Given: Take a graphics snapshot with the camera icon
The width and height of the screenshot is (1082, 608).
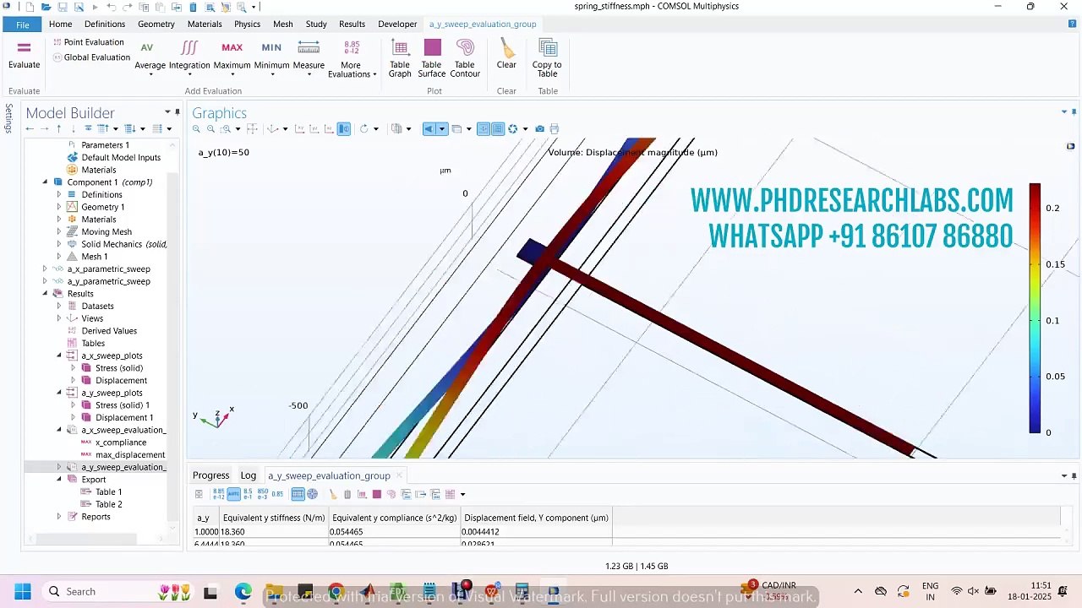Looking at the screenshot, I should (539, 129).
